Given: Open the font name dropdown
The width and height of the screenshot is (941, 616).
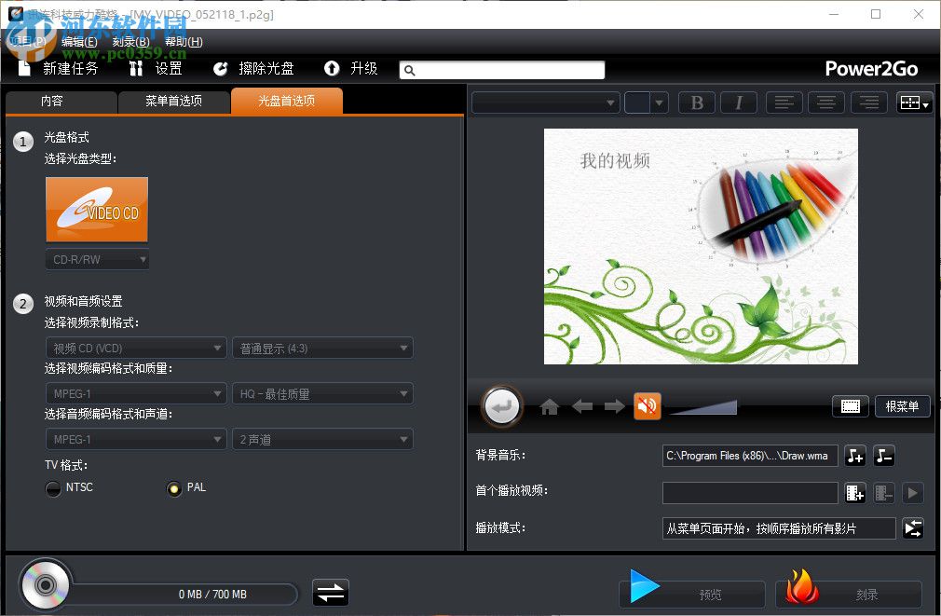Looking at the screenshot, I should pos(546,103).
